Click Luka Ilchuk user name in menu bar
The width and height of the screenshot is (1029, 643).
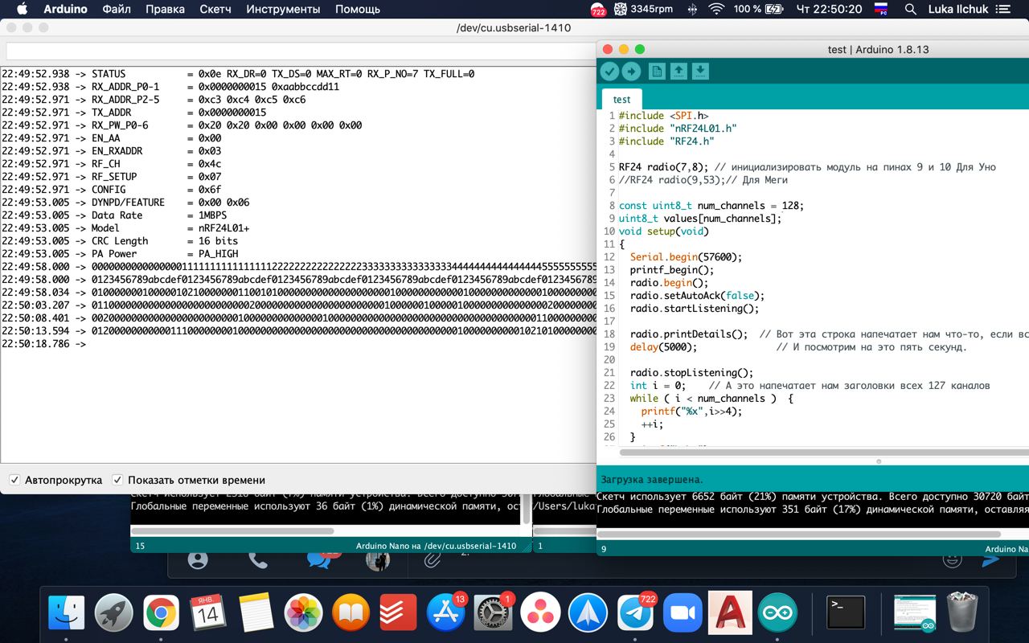[959, 10]
